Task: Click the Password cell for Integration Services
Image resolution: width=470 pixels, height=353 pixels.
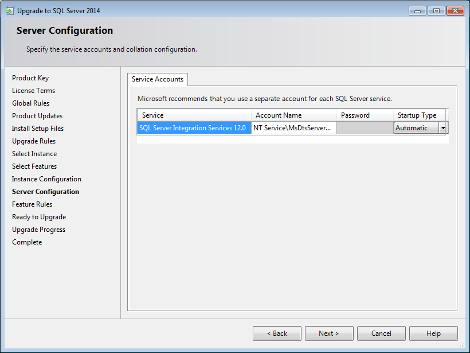Action: tap(365, 128)
